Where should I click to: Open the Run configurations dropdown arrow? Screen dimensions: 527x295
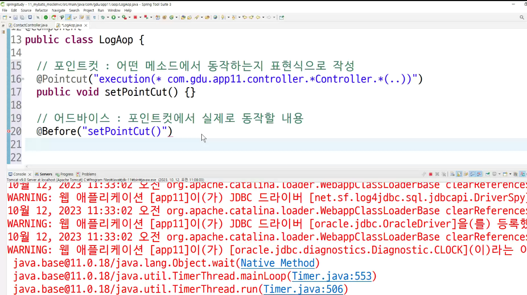pyautogui.click(x=118, y=17)
